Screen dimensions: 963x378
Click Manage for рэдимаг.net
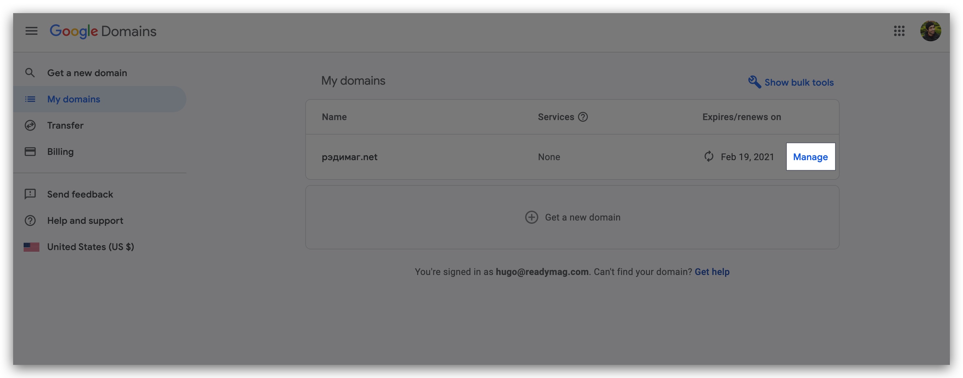(x=810, y=157)
